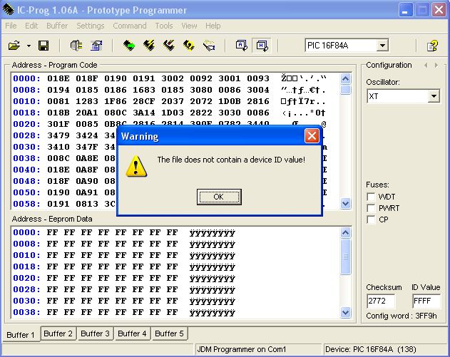
Task: Click Program Code scrollbar down arrow
Action: 346,204
